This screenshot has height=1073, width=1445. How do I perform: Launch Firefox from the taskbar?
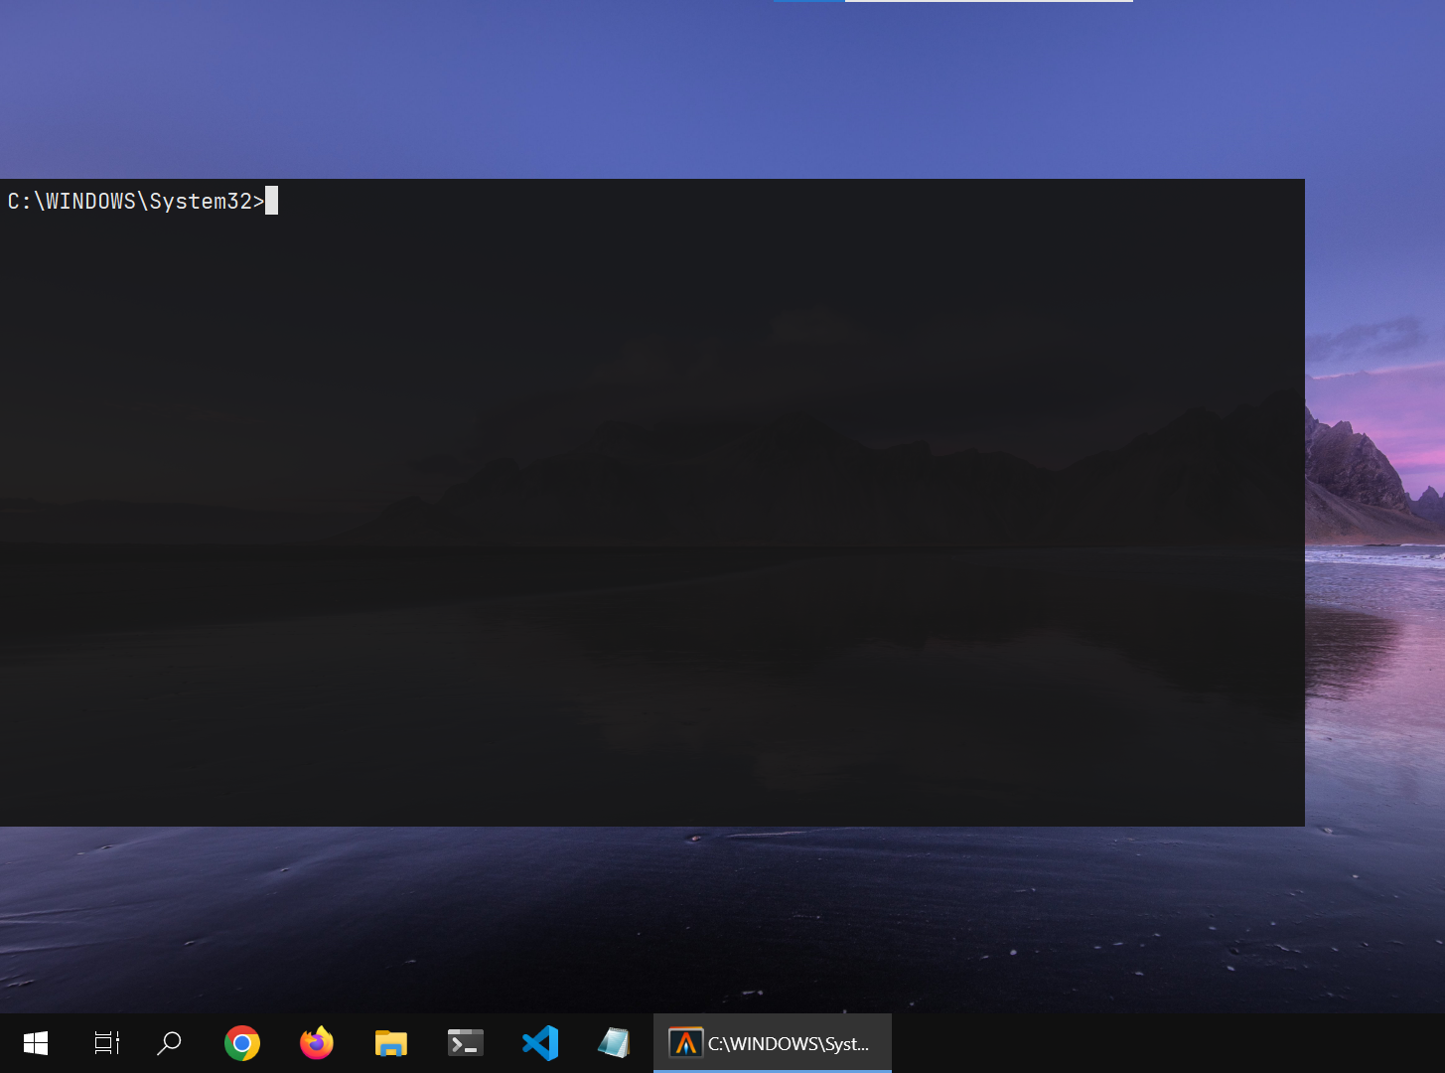pos(316,1042)
